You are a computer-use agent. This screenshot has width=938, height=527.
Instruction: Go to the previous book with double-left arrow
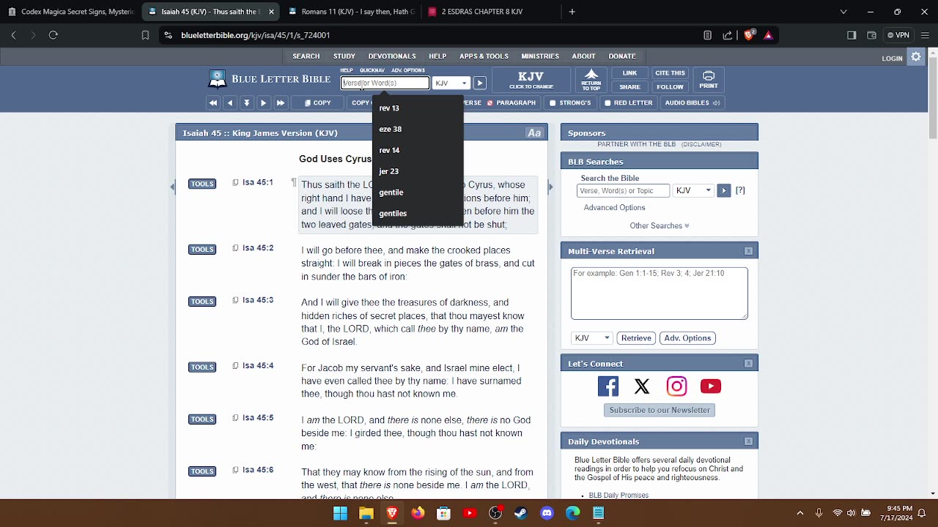tap(213, 103)
